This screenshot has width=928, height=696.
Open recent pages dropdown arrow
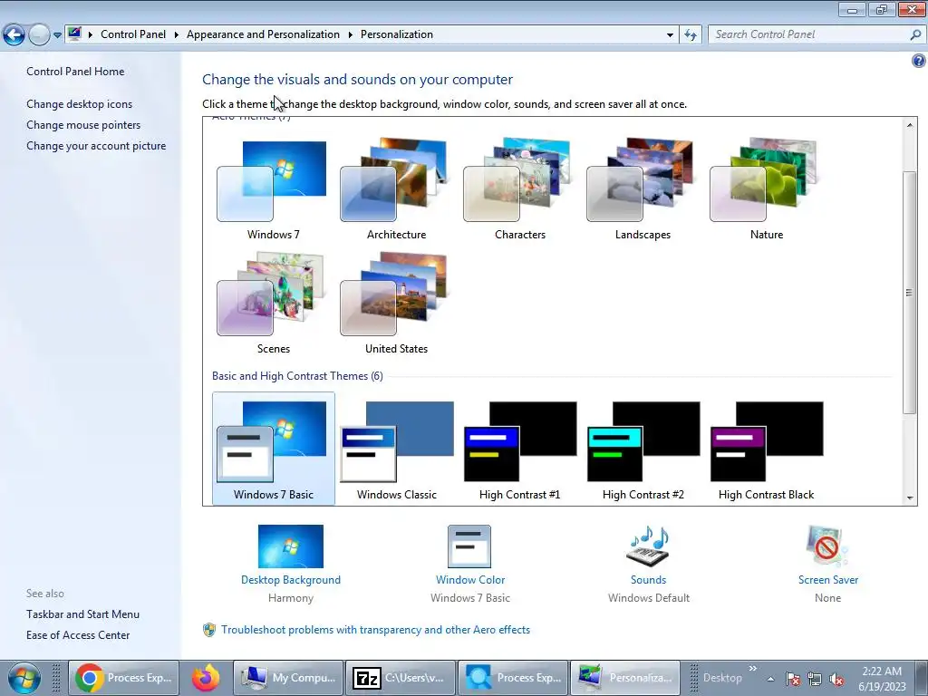click(x=57, y=35)
